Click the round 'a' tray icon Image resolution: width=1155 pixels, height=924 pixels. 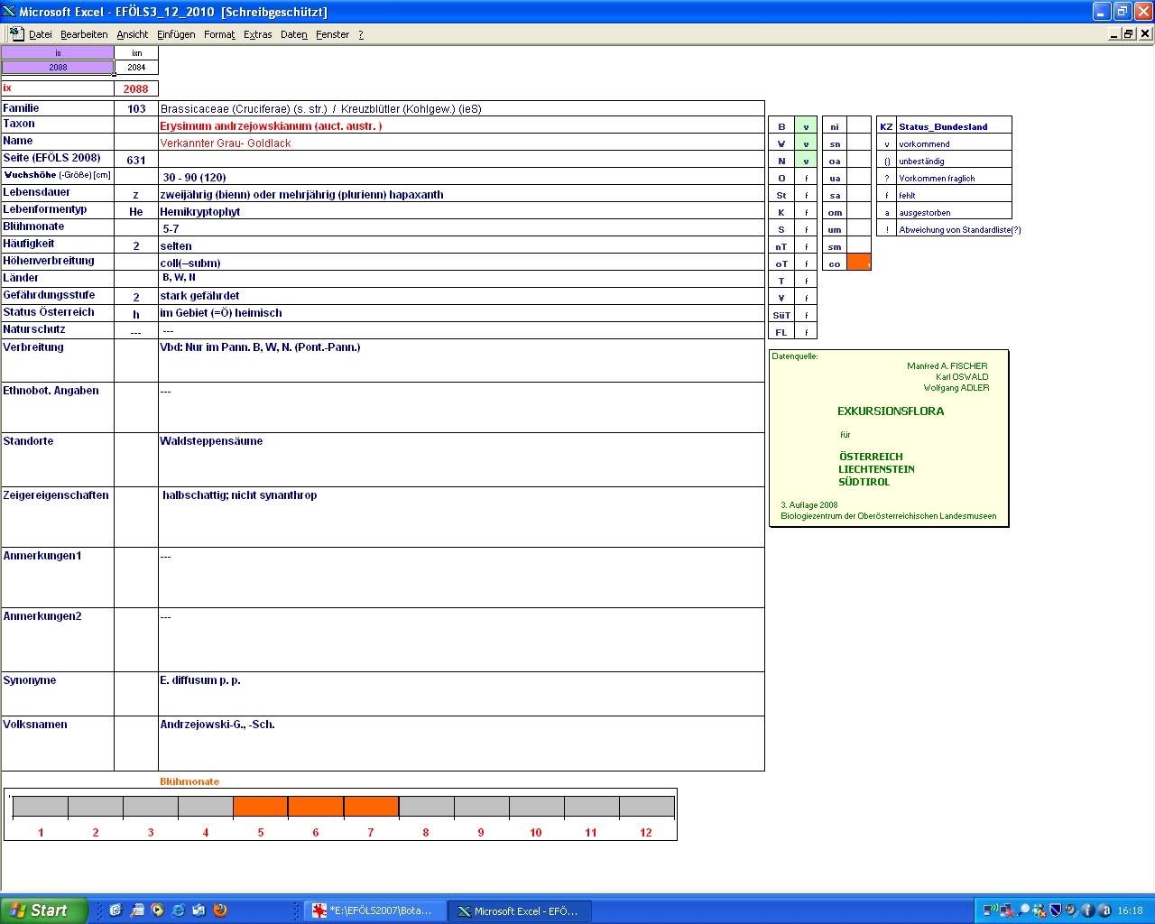(x=1104, y=910)
